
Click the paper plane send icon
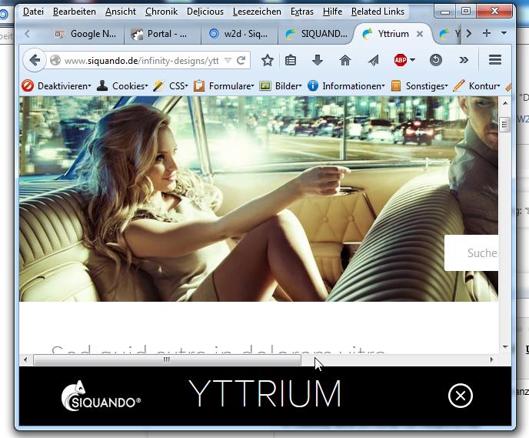click(373, 61)
